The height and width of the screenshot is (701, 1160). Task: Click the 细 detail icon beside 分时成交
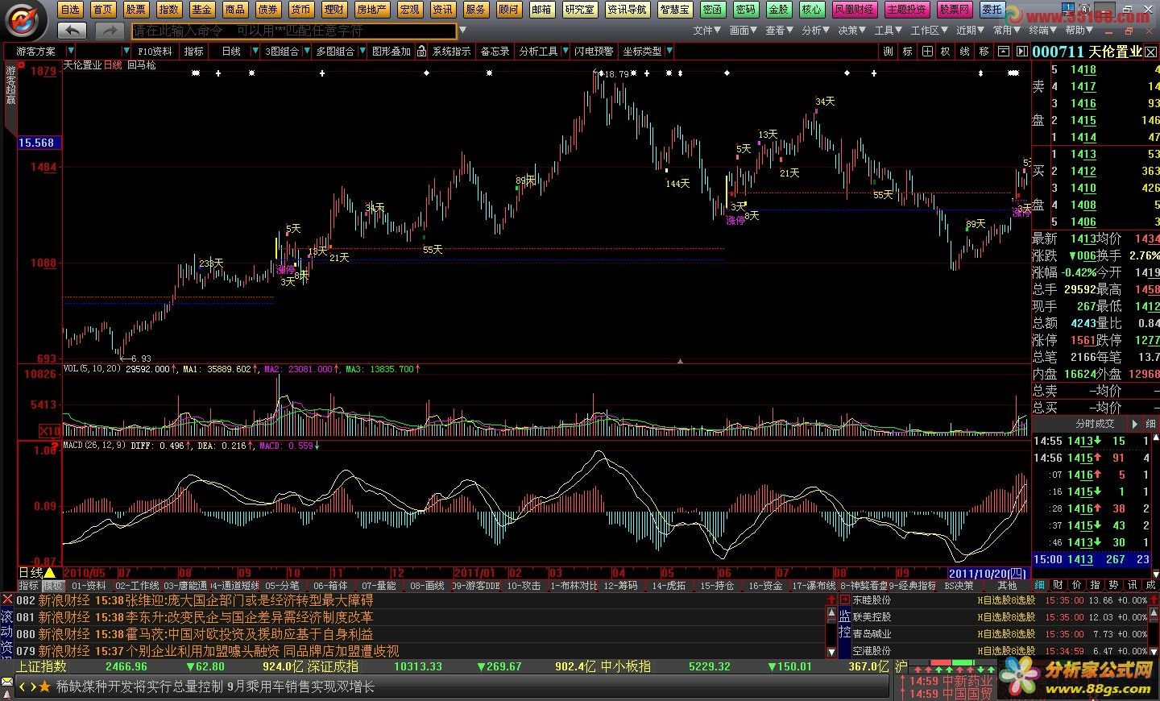coord(1150,423)
